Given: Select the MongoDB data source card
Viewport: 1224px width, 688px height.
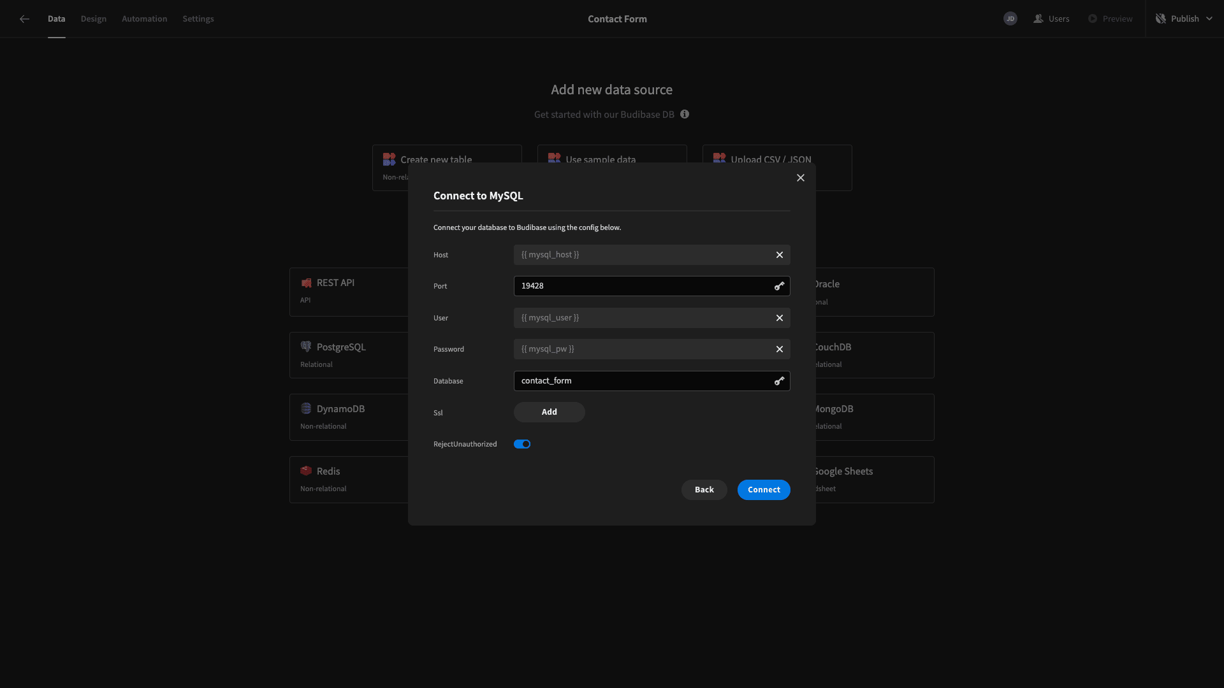Looking at the screenshot, I should [875, 417].
